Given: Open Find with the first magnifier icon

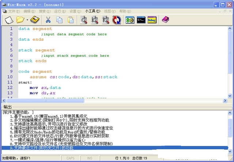Looking at the screenshot, I should point(84,20).
